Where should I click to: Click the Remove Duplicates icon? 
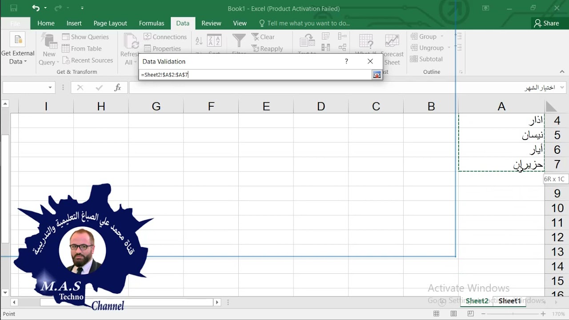(x=325, y=47)
